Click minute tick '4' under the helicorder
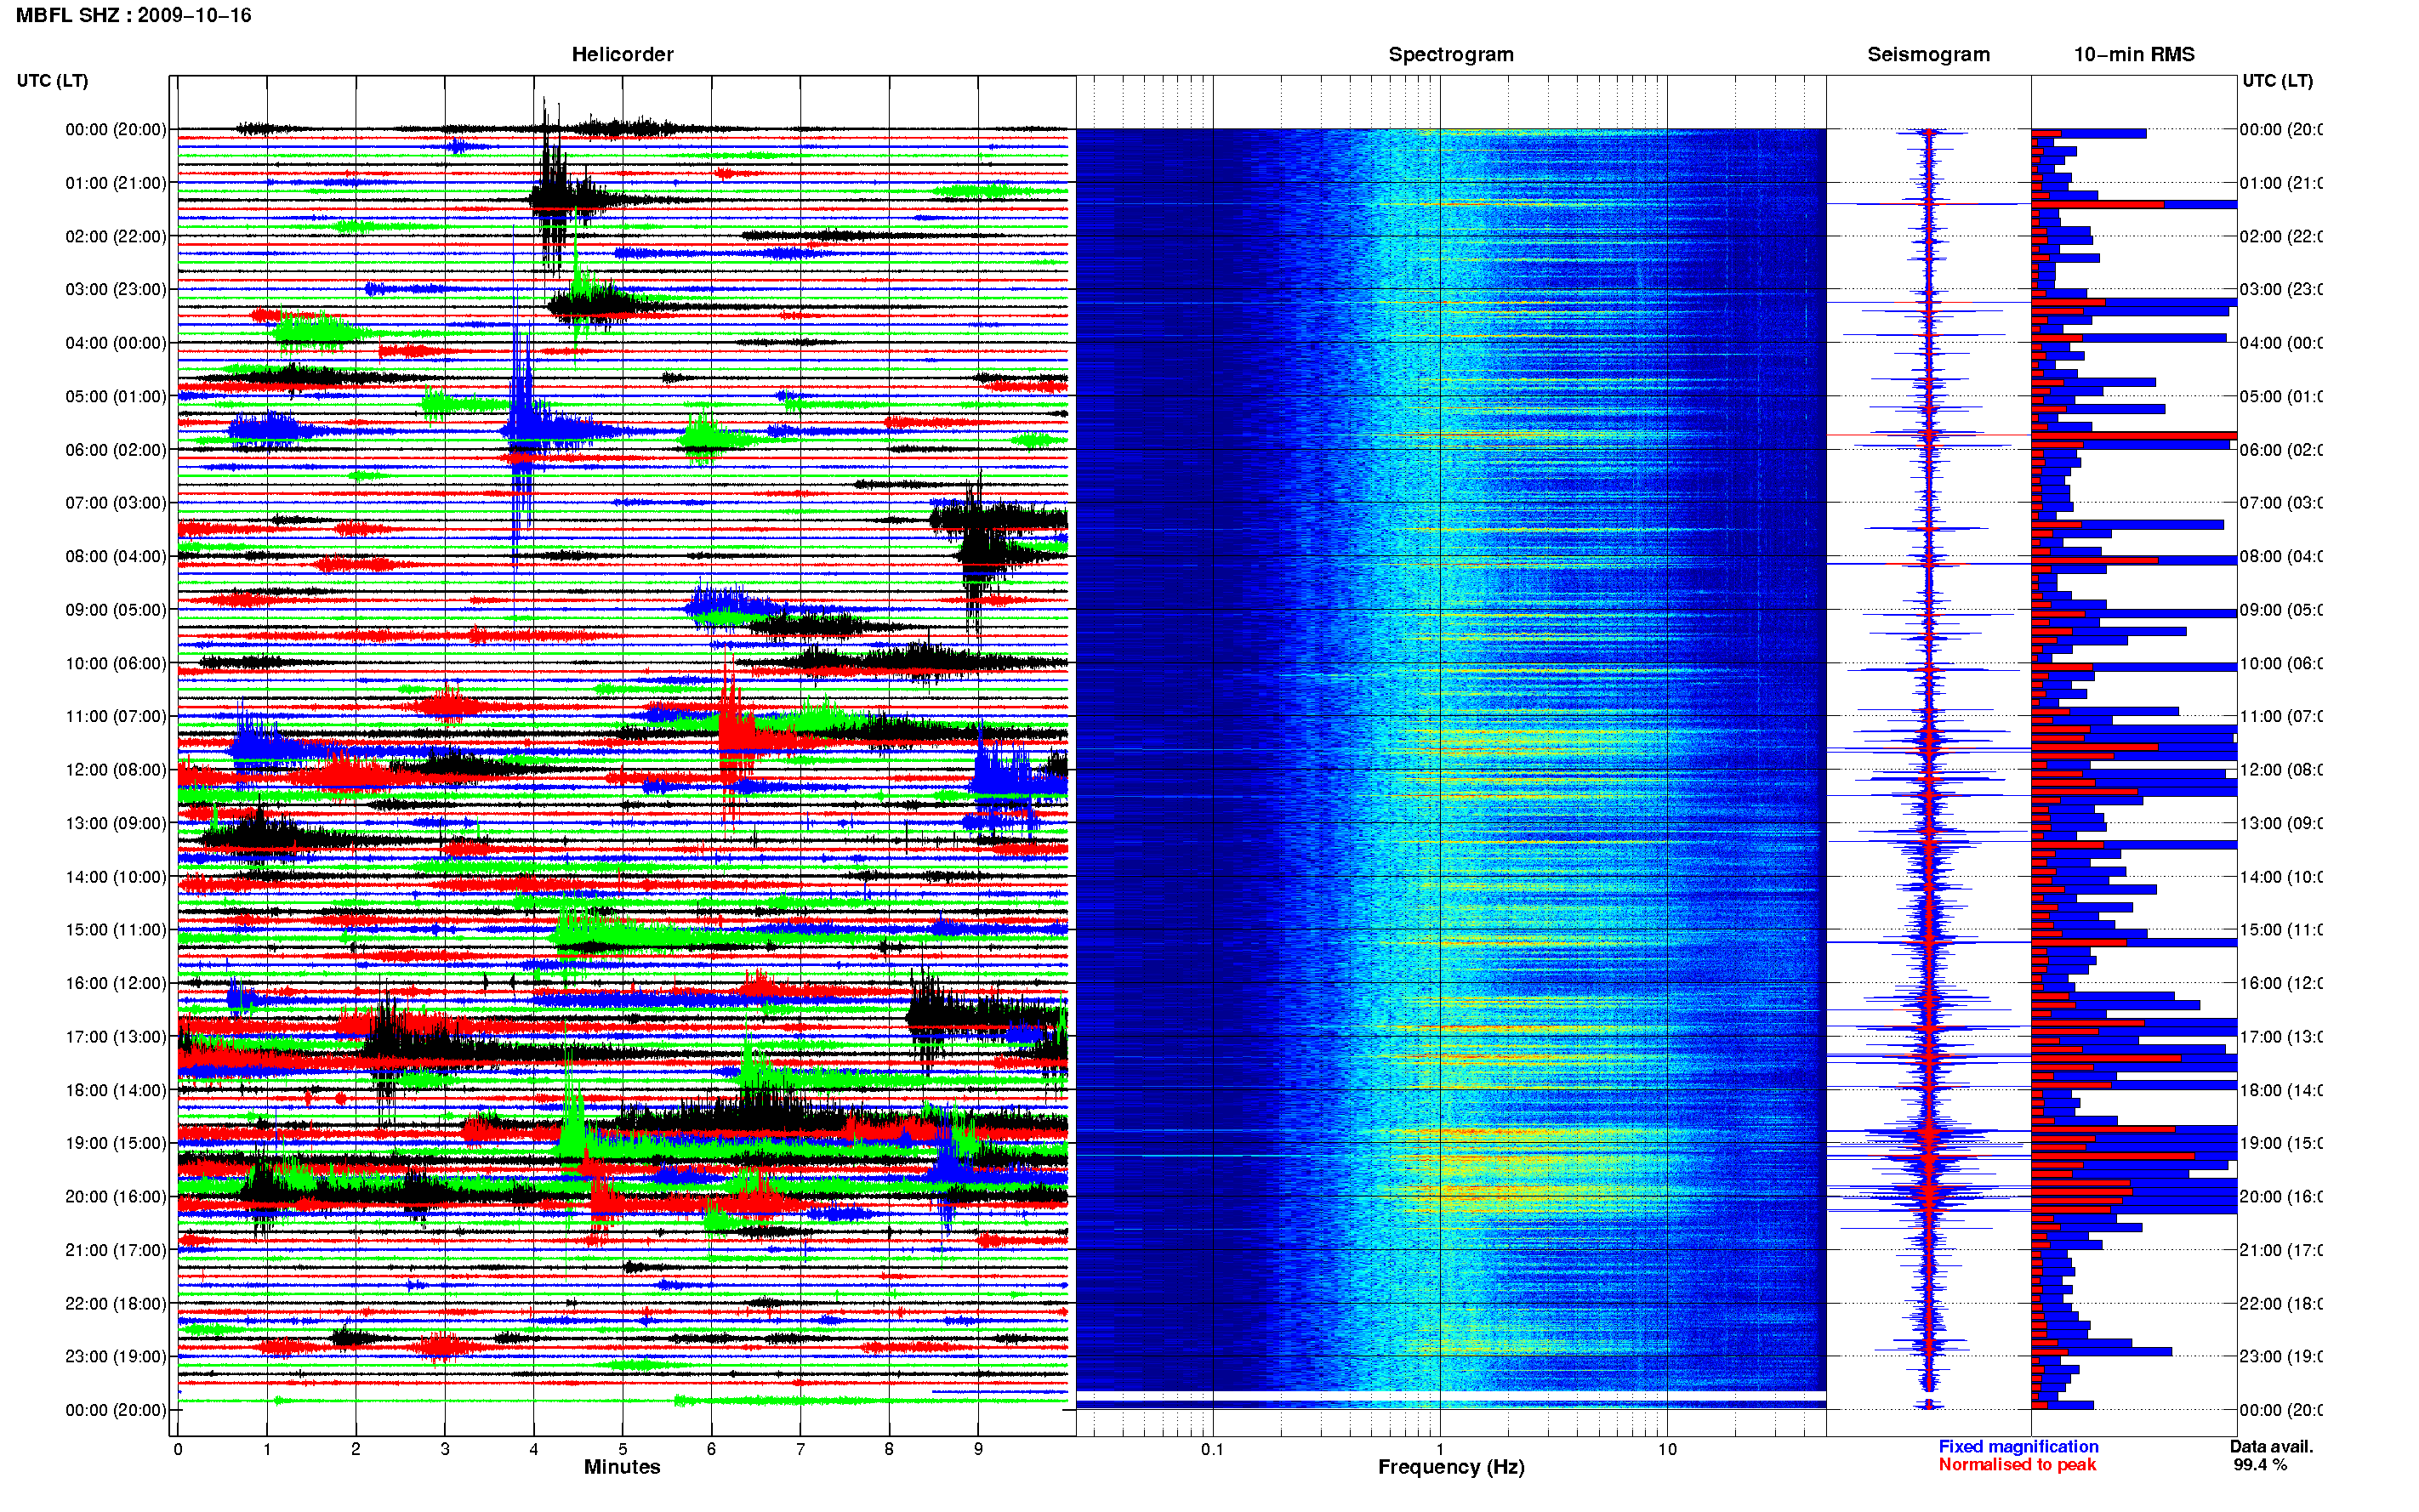 tap(534, 1448)
